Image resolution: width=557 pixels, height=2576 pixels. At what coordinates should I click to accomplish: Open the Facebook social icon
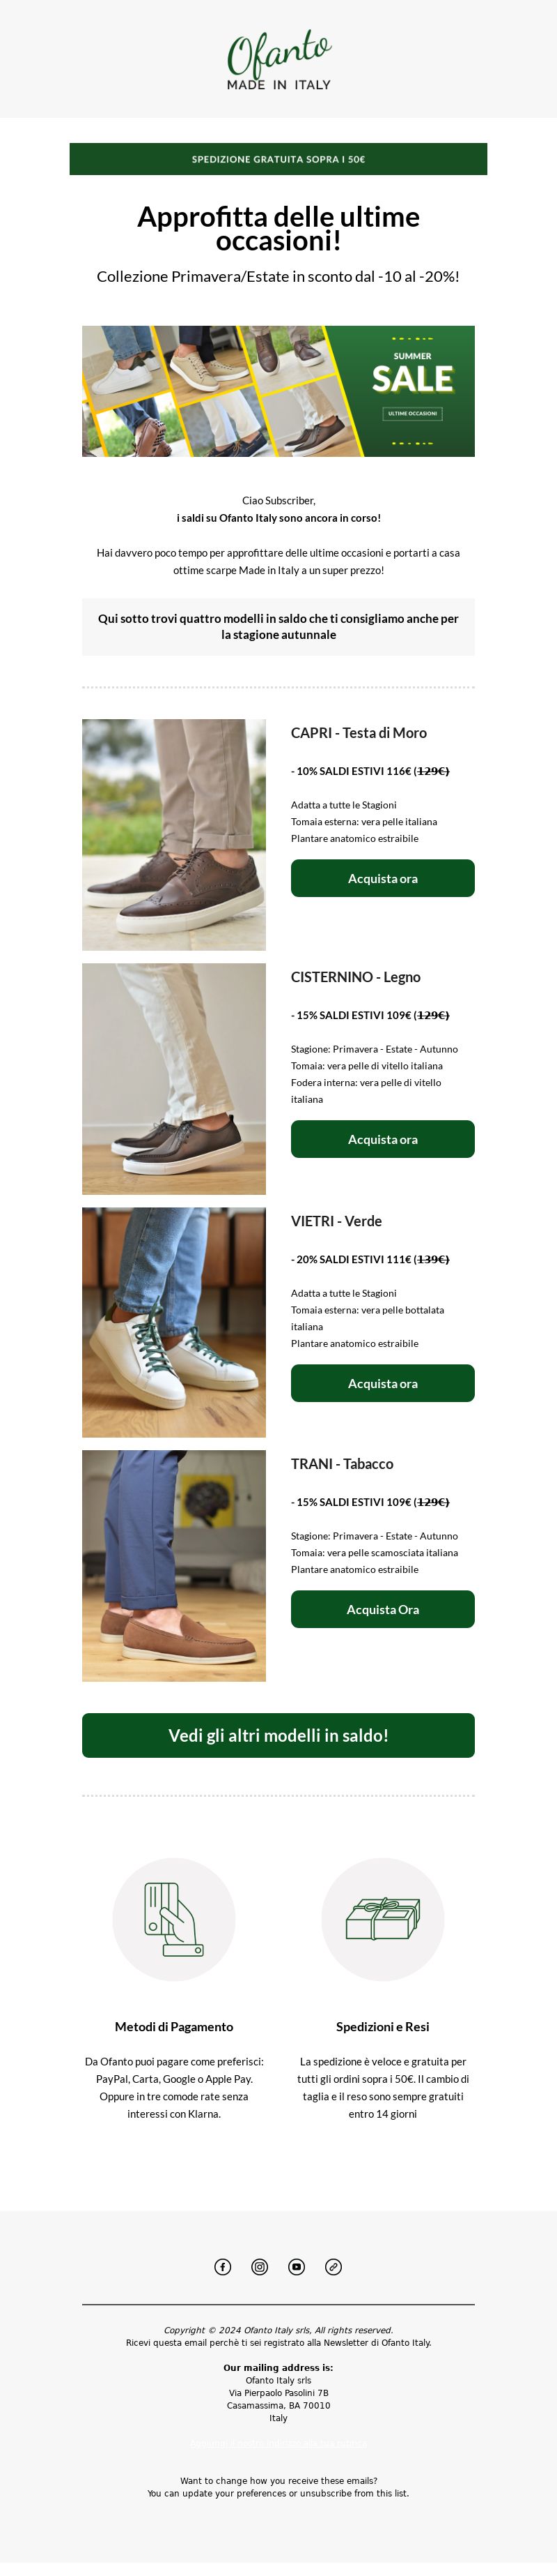coord(223,2266)
